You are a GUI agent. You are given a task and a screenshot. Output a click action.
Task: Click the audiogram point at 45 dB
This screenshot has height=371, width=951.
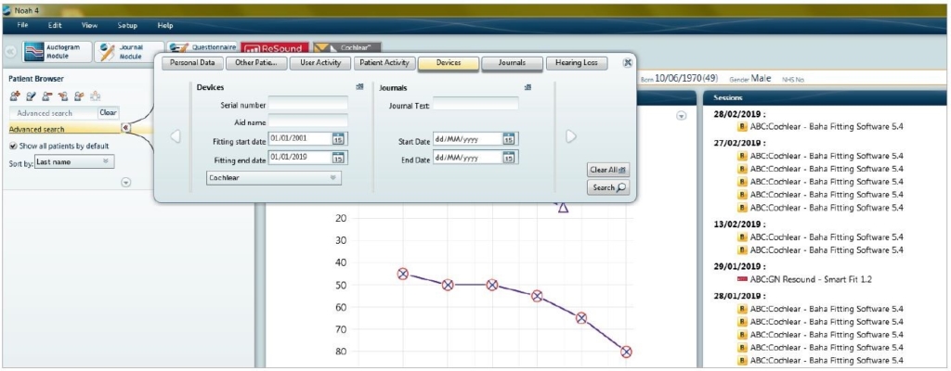tap(403, 274)
